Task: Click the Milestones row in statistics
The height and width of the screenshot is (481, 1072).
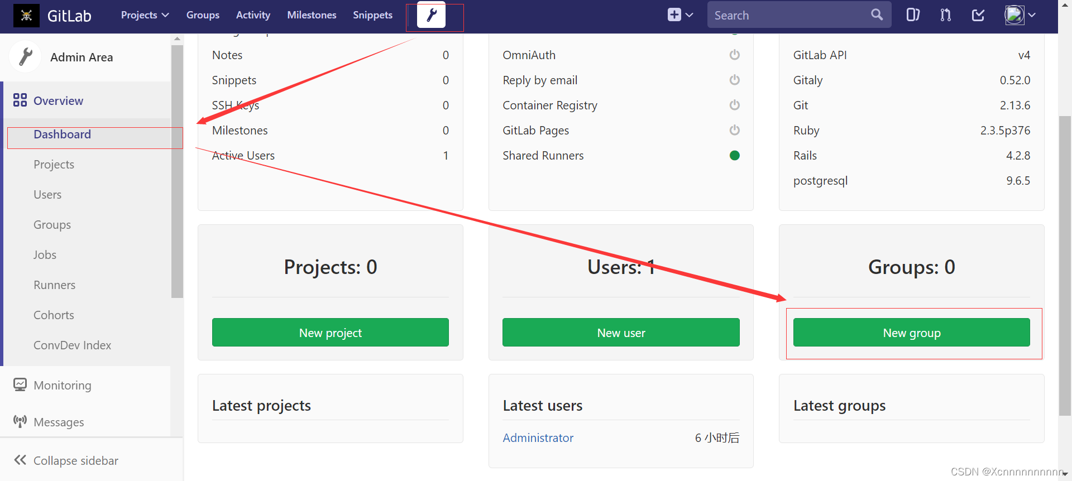Action: [x=331, y=131]
